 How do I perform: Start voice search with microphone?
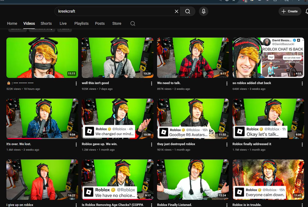[x=204, y=11]
